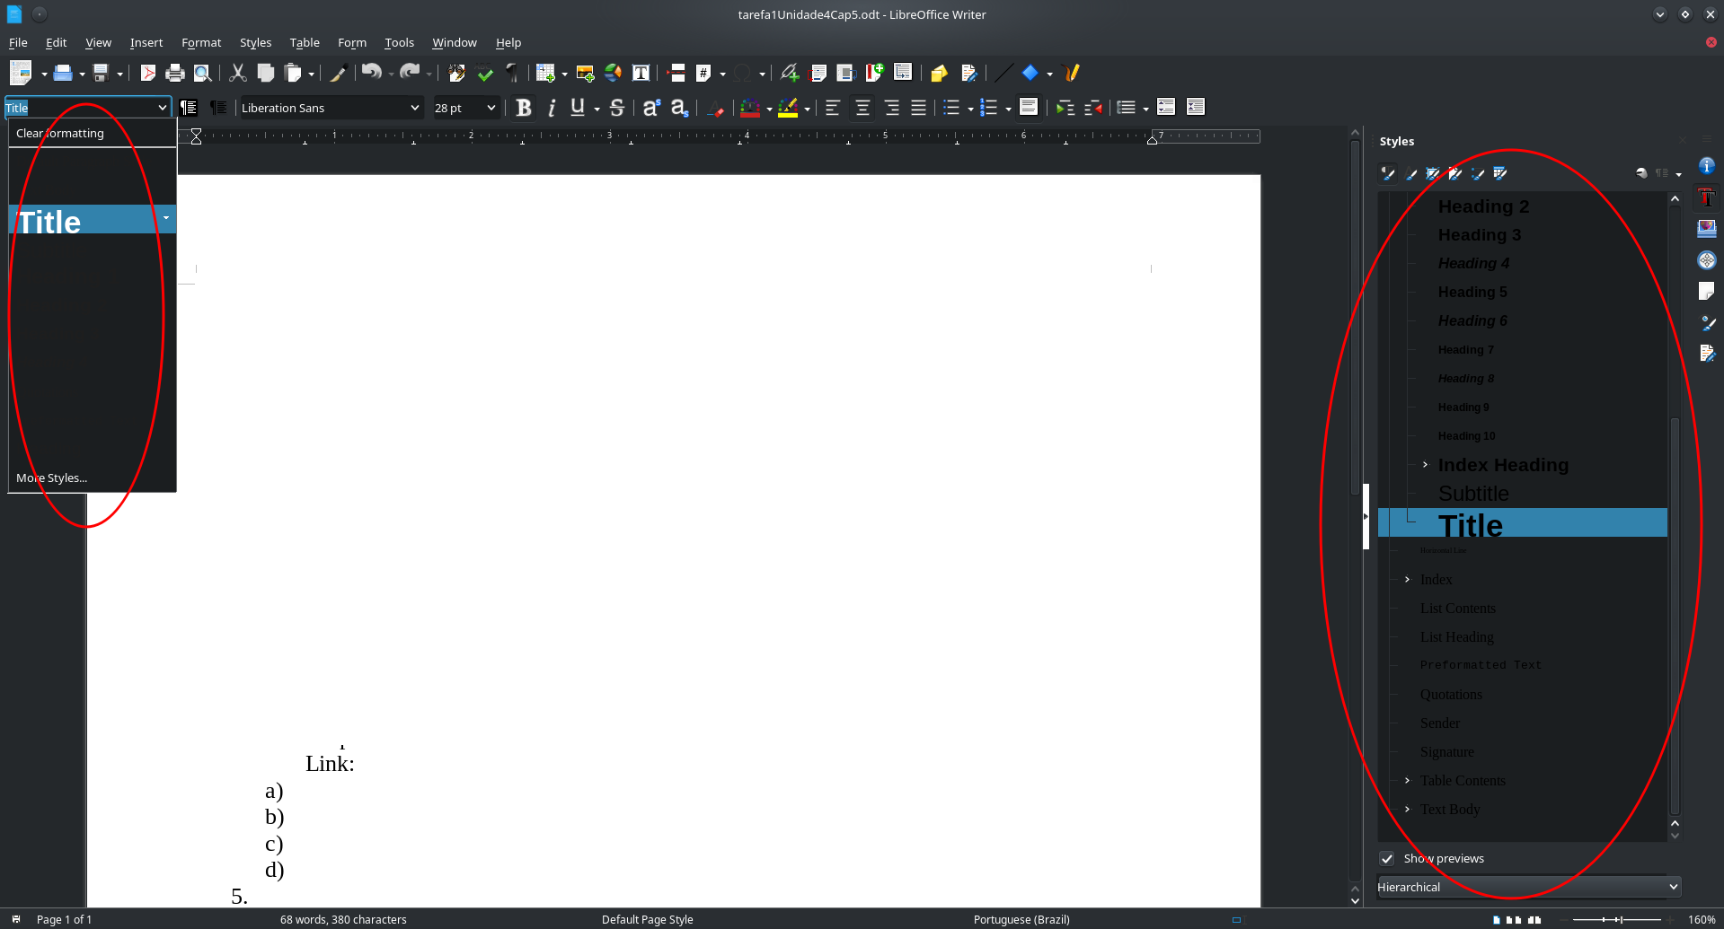Click the Undo arrow icon
The width and height of the screenshot is (1724, 929).
(x=371, y=73)
